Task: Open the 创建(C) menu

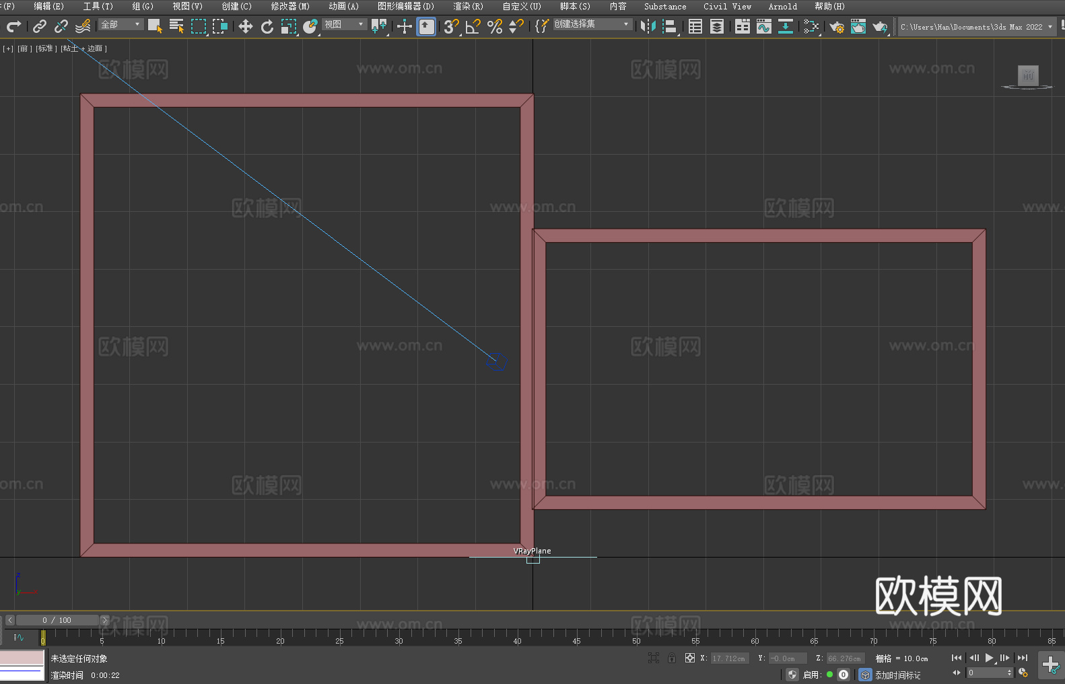Action: click(x=236, y=6)
